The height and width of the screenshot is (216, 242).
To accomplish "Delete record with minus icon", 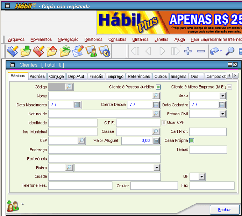I will point(201,51).
